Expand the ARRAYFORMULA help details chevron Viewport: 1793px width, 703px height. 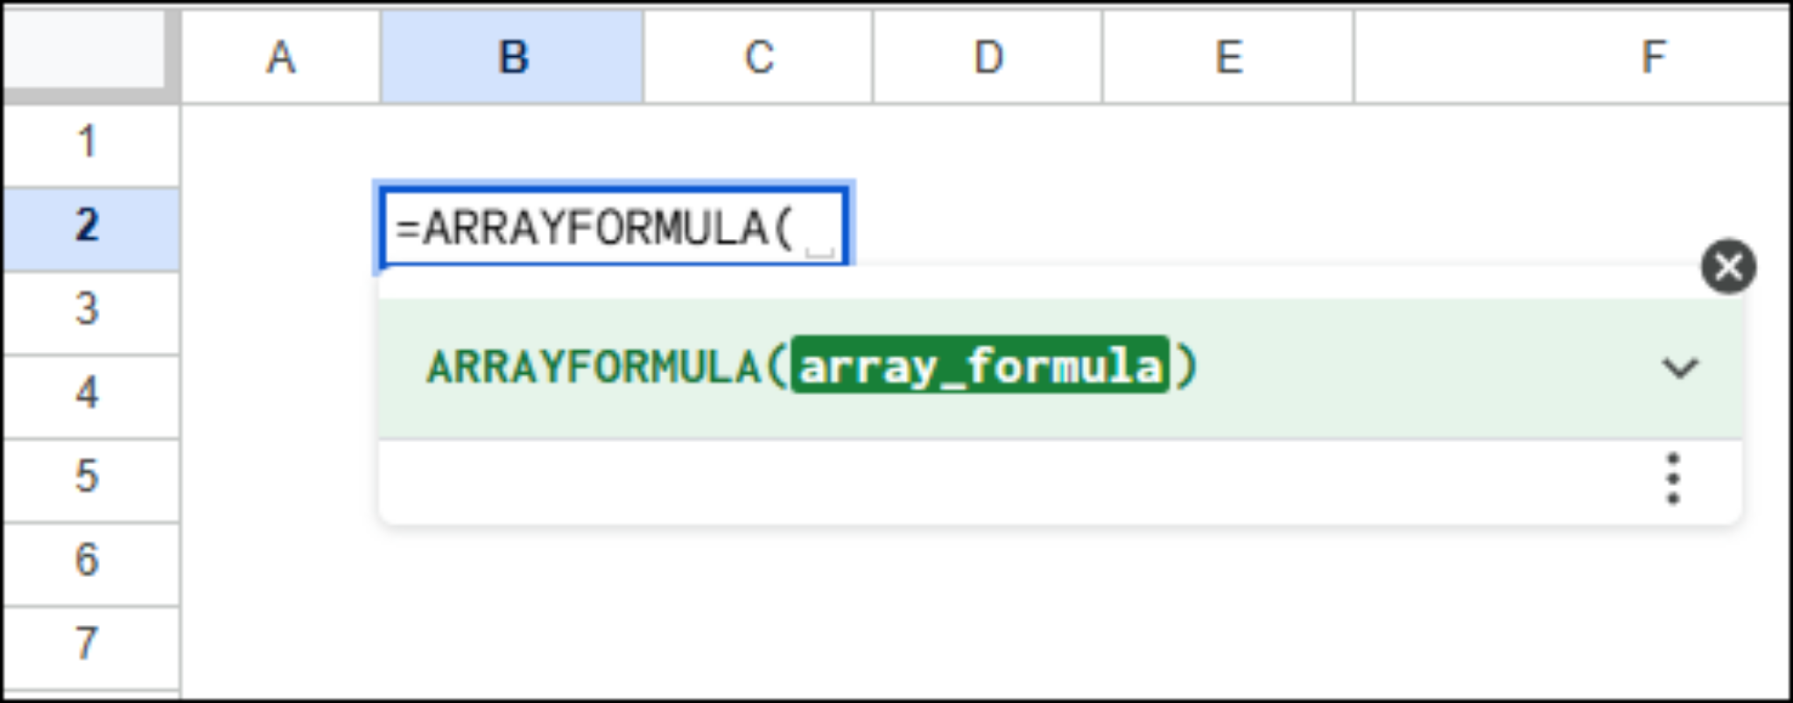[1679, 368]
